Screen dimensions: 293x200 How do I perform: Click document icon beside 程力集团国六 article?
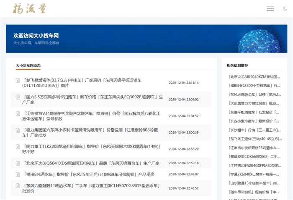coord(18,130)
